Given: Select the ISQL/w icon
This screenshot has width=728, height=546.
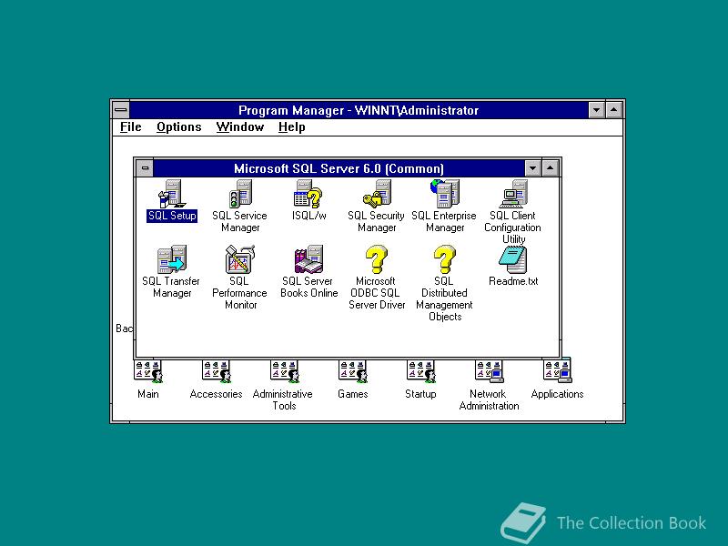Looking at the screenshot, I should click(308, 194).
